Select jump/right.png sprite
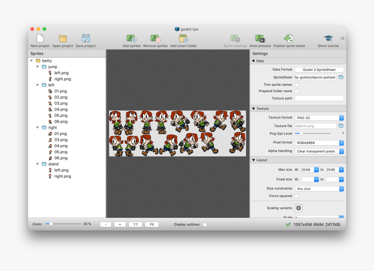Screen dimensions: 374x271 coord(63,79)
